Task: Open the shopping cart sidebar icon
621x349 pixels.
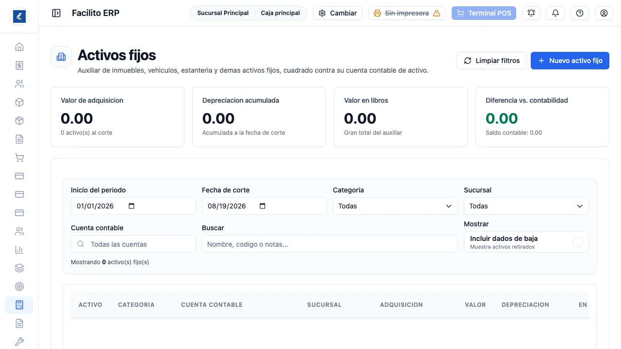Action: [x=19, y=158]
